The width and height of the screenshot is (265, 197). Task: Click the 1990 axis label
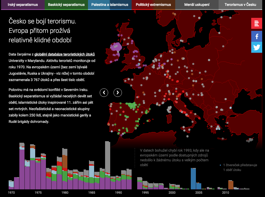pos(118,193)
